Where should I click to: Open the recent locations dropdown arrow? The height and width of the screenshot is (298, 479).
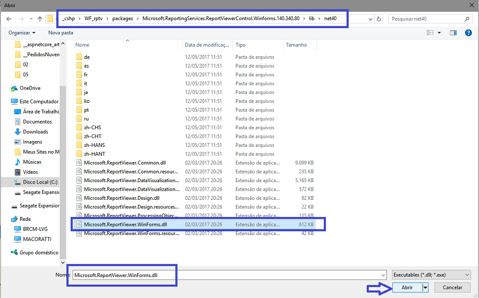tap(31, 19)
